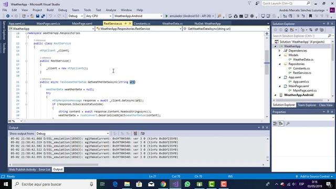Open the Show output from Debug dropdown
Image resolution: width=336 pixels, height=189 pixels.
coord(72,133)
